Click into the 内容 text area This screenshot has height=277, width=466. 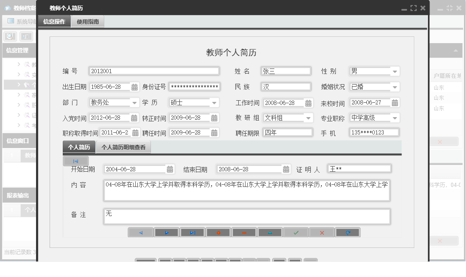(247, 190)
